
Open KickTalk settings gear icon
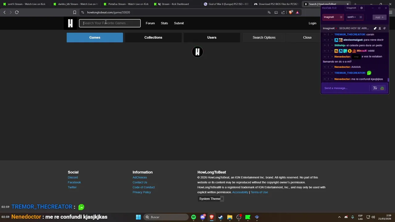tap(362, 8)
